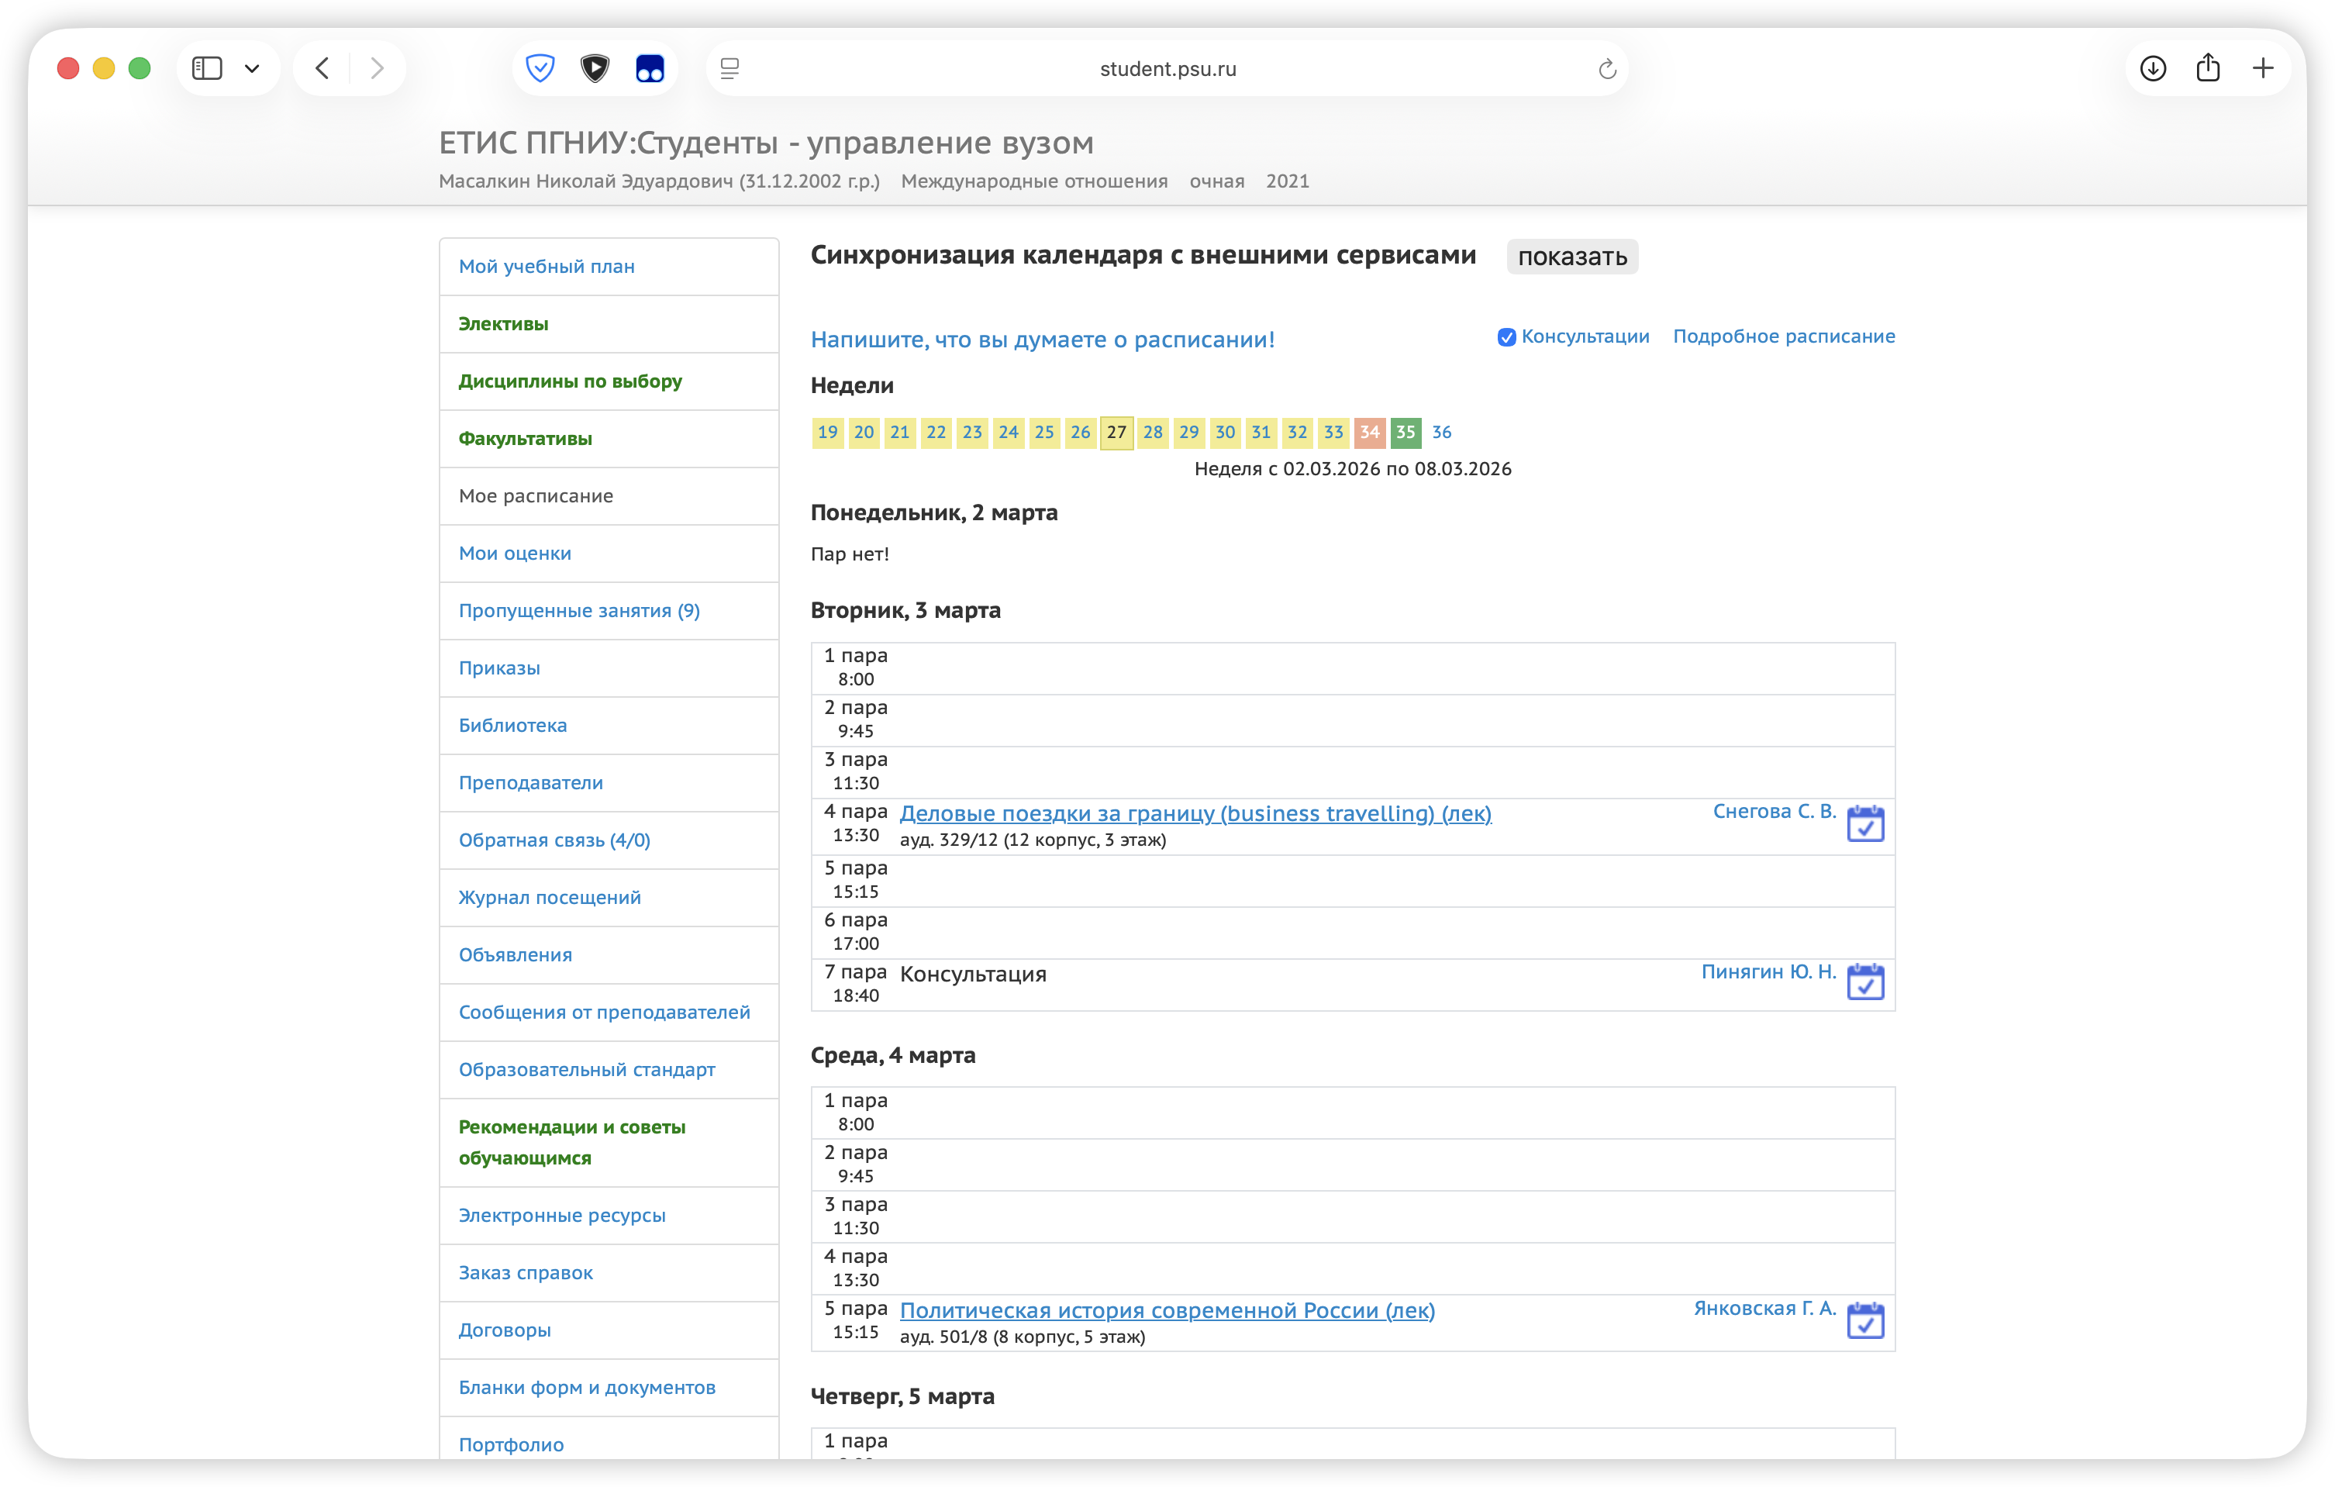2335x1487 pixels.
Task: Open teacher link Снегова С. В.
Action: point(1774,811)
